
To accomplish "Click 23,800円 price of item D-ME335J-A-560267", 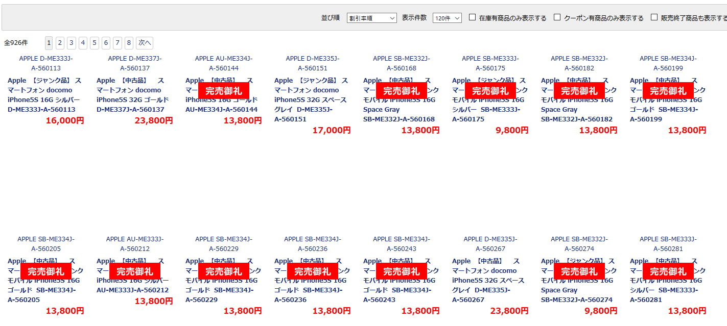I will point(509,311).
